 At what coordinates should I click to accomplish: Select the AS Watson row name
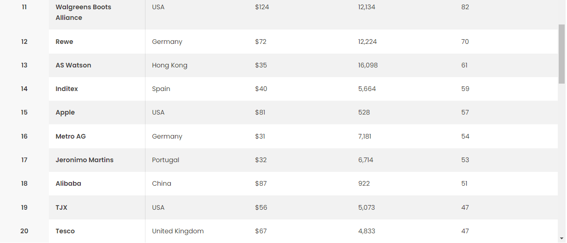(73, 65)
